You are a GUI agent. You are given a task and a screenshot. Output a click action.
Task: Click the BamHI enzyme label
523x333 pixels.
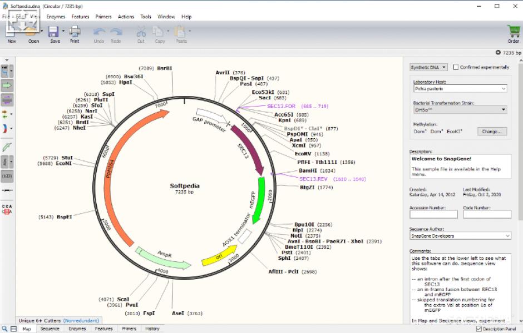click(x=308, y=170)
